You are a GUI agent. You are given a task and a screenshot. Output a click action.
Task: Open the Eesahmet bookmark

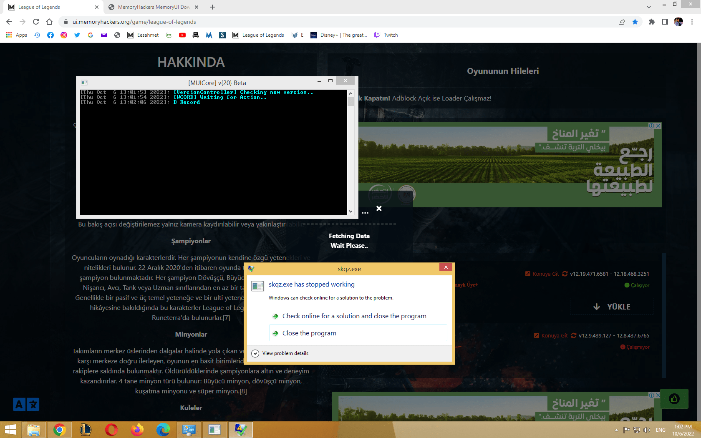click(x=143, y=35)
